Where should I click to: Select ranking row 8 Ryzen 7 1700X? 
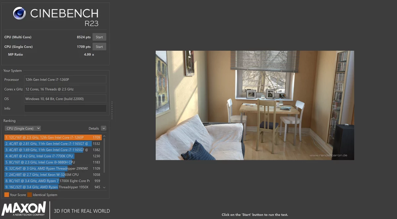point(53,181)
